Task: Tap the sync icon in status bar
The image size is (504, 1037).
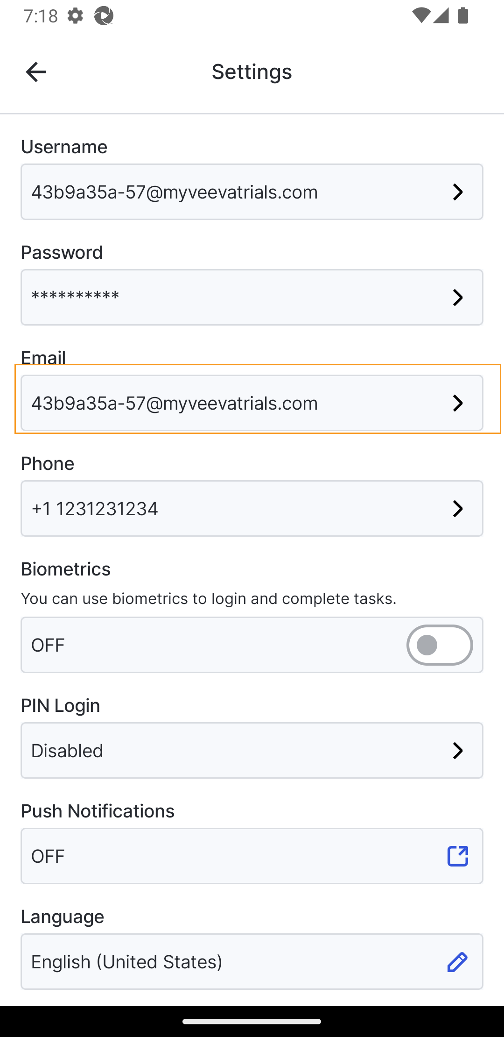Action: click(x=104, y=16)
